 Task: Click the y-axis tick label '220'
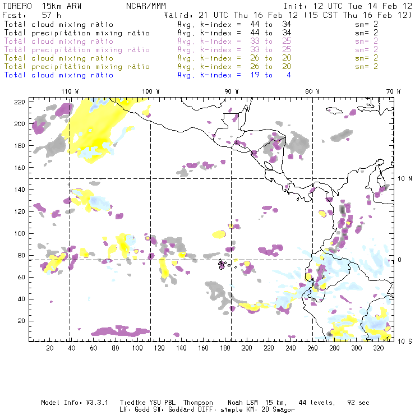[20, 102]
